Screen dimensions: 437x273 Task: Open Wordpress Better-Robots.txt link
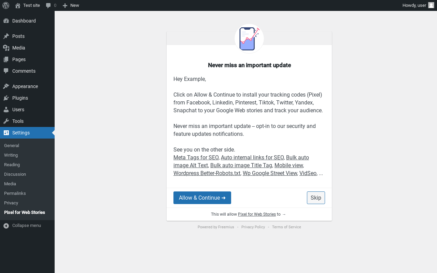207,173
